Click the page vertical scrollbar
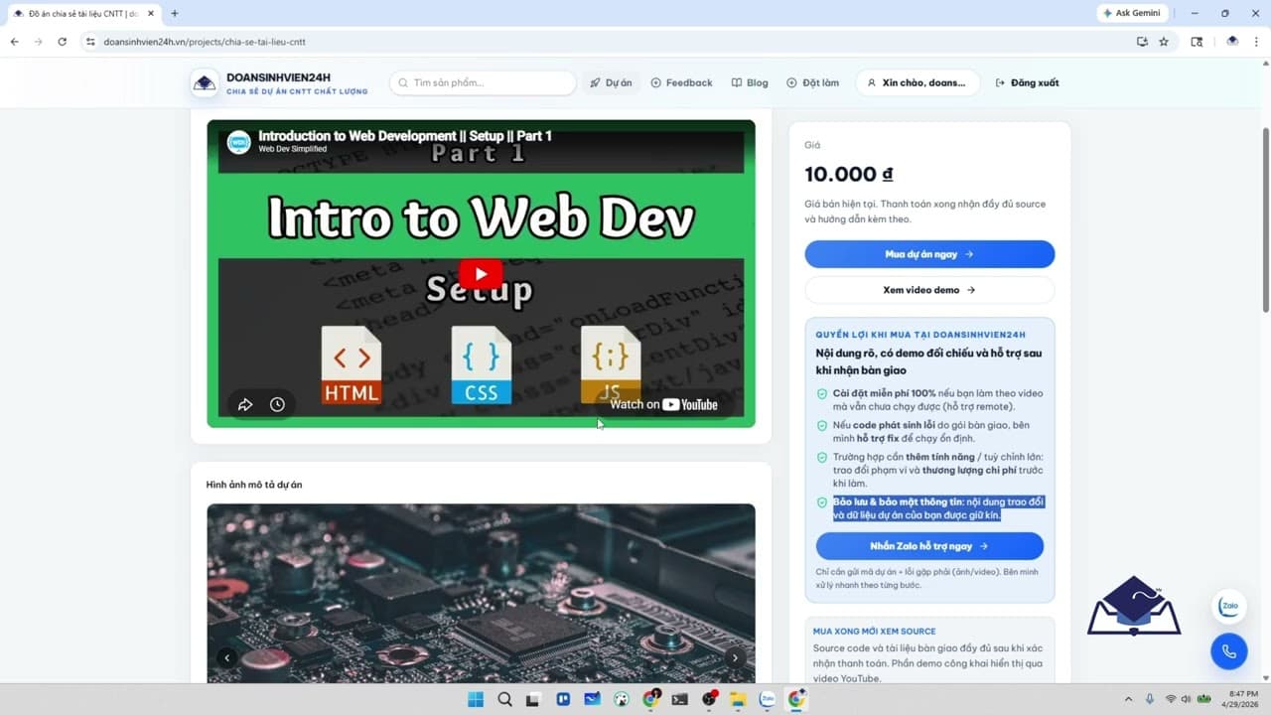The width and height of the screenshot is (1271, 715). tap(1265, 220)
